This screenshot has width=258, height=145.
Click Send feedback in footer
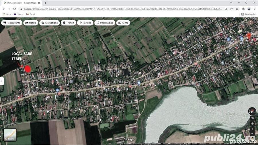click(229, 144)
